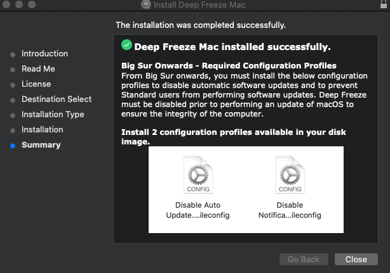Select the Read Me step
The image size is (390, 273).
click(38, 69)
